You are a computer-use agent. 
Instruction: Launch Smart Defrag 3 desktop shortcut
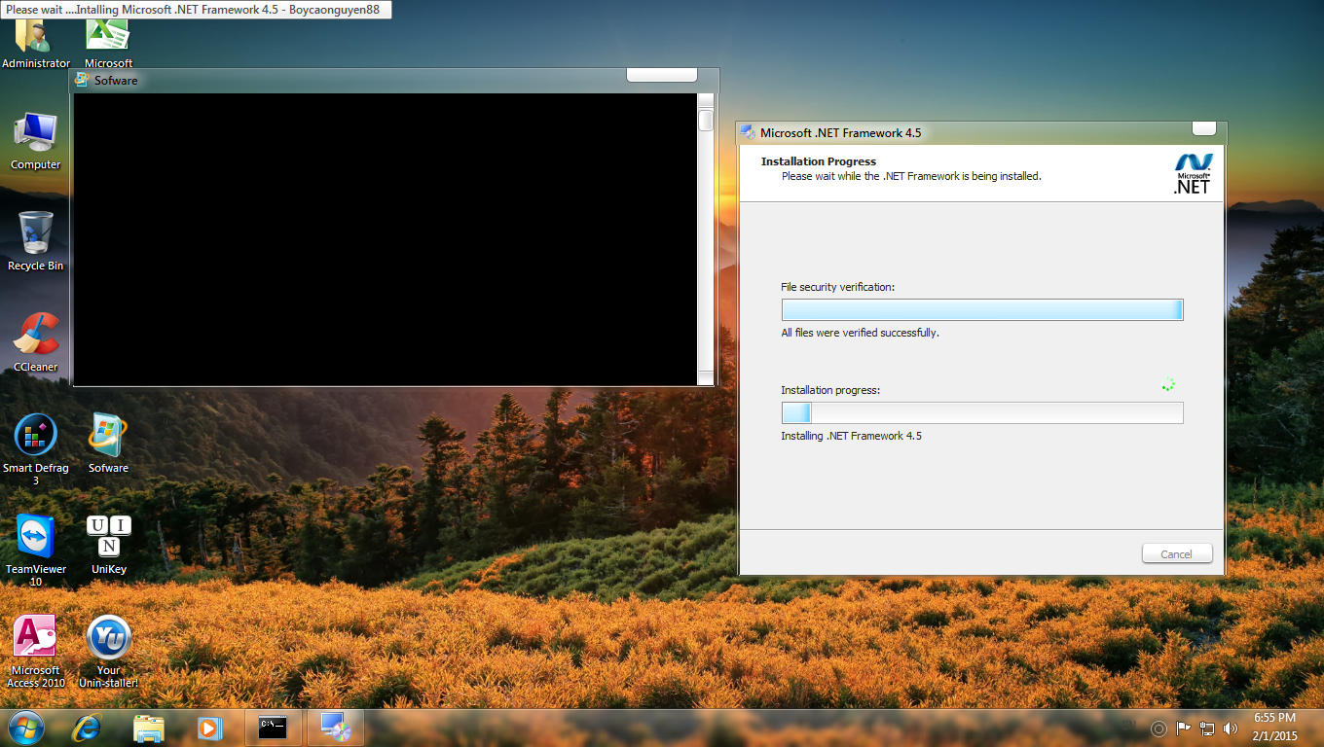click(36, 449)
